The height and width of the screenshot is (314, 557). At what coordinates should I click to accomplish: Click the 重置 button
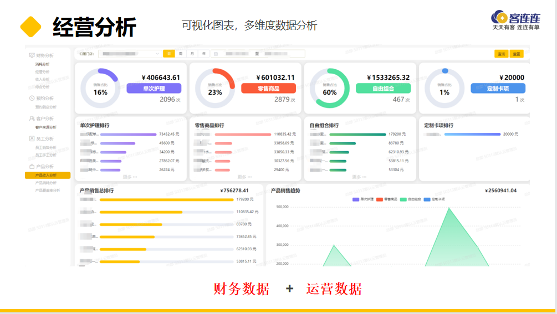(517, 54)
